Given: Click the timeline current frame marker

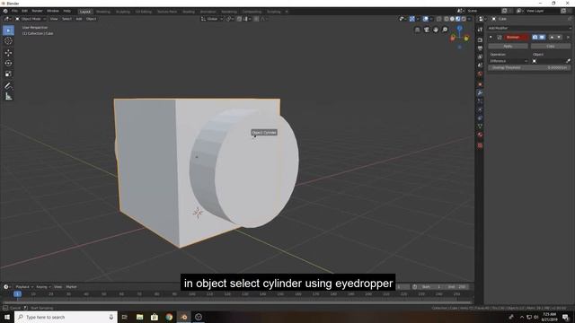Looking at the screenshot, I should point(17,294).
